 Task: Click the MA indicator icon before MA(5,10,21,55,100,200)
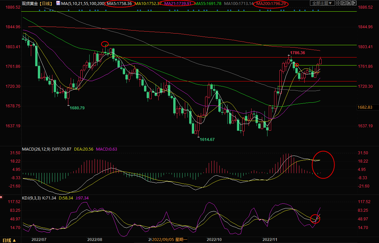(58, 3)
